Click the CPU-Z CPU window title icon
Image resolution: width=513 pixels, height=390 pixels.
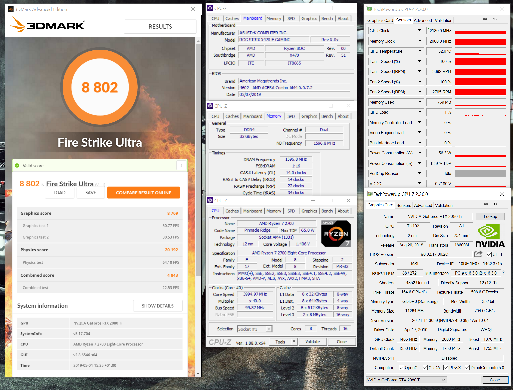[x=210, y=201]
